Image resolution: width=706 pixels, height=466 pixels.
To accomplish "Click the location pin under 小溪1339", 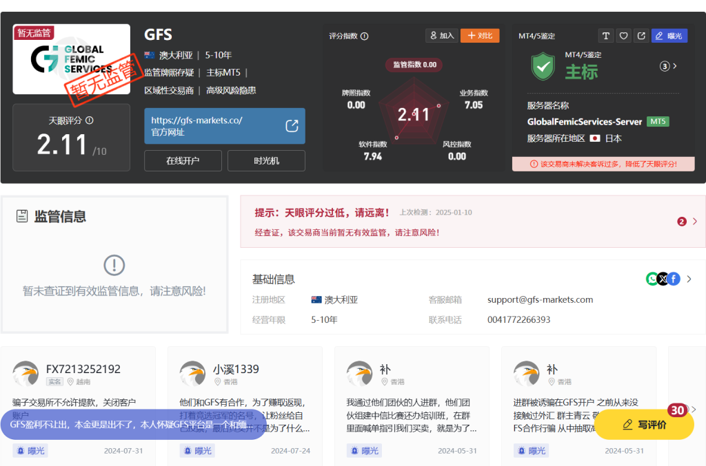I will point(218,381).
